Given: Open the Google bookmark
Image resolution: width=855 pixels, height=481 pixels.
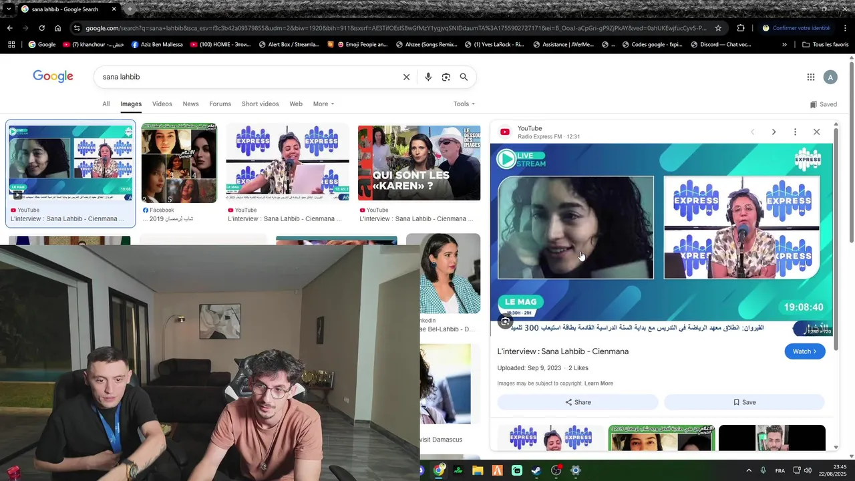Looking at the screenshot, I should (x=41, y=45).
